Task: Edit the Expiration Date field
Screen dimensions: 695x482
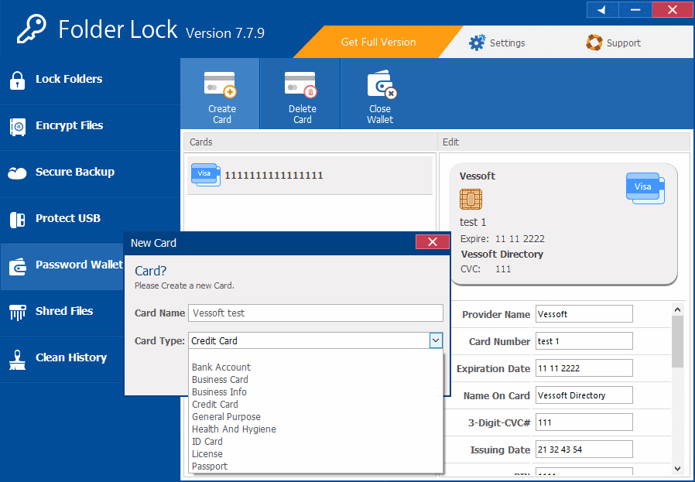Action: (584, 368)
